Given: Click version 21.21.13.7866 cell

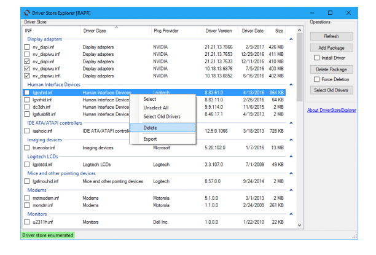Looking at the screenshot, I should pos(219,47).
